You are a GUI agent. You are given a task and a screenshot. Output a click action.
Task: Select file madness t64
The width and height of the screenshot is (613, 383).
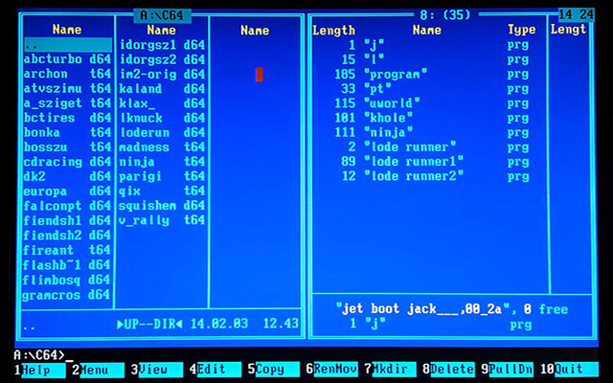coord(162,147)
